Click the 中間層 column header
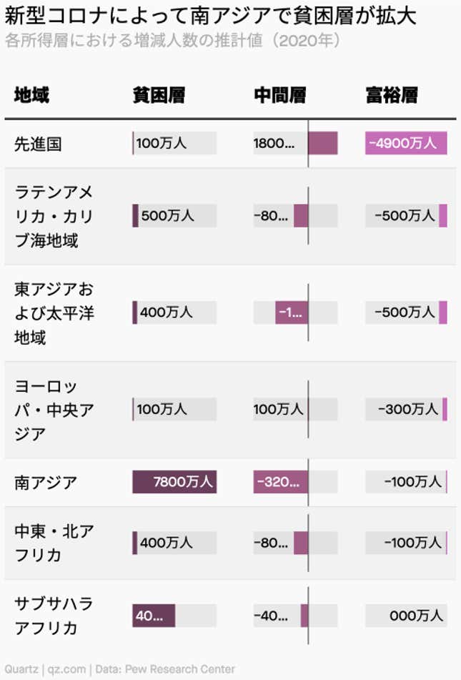 (280, 95)
